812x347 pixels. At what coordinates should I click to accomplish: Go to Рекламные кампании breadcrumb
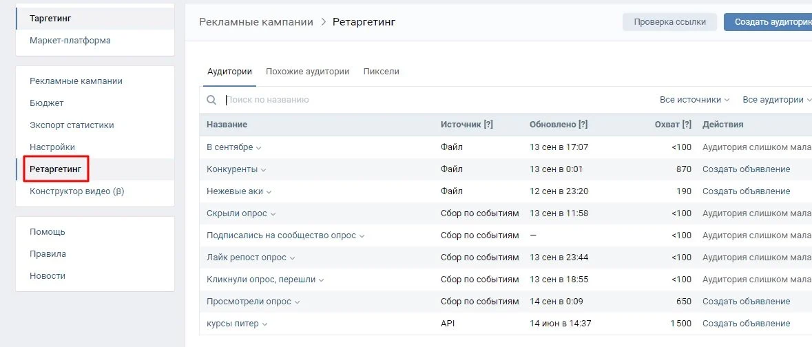coord(256,22)
